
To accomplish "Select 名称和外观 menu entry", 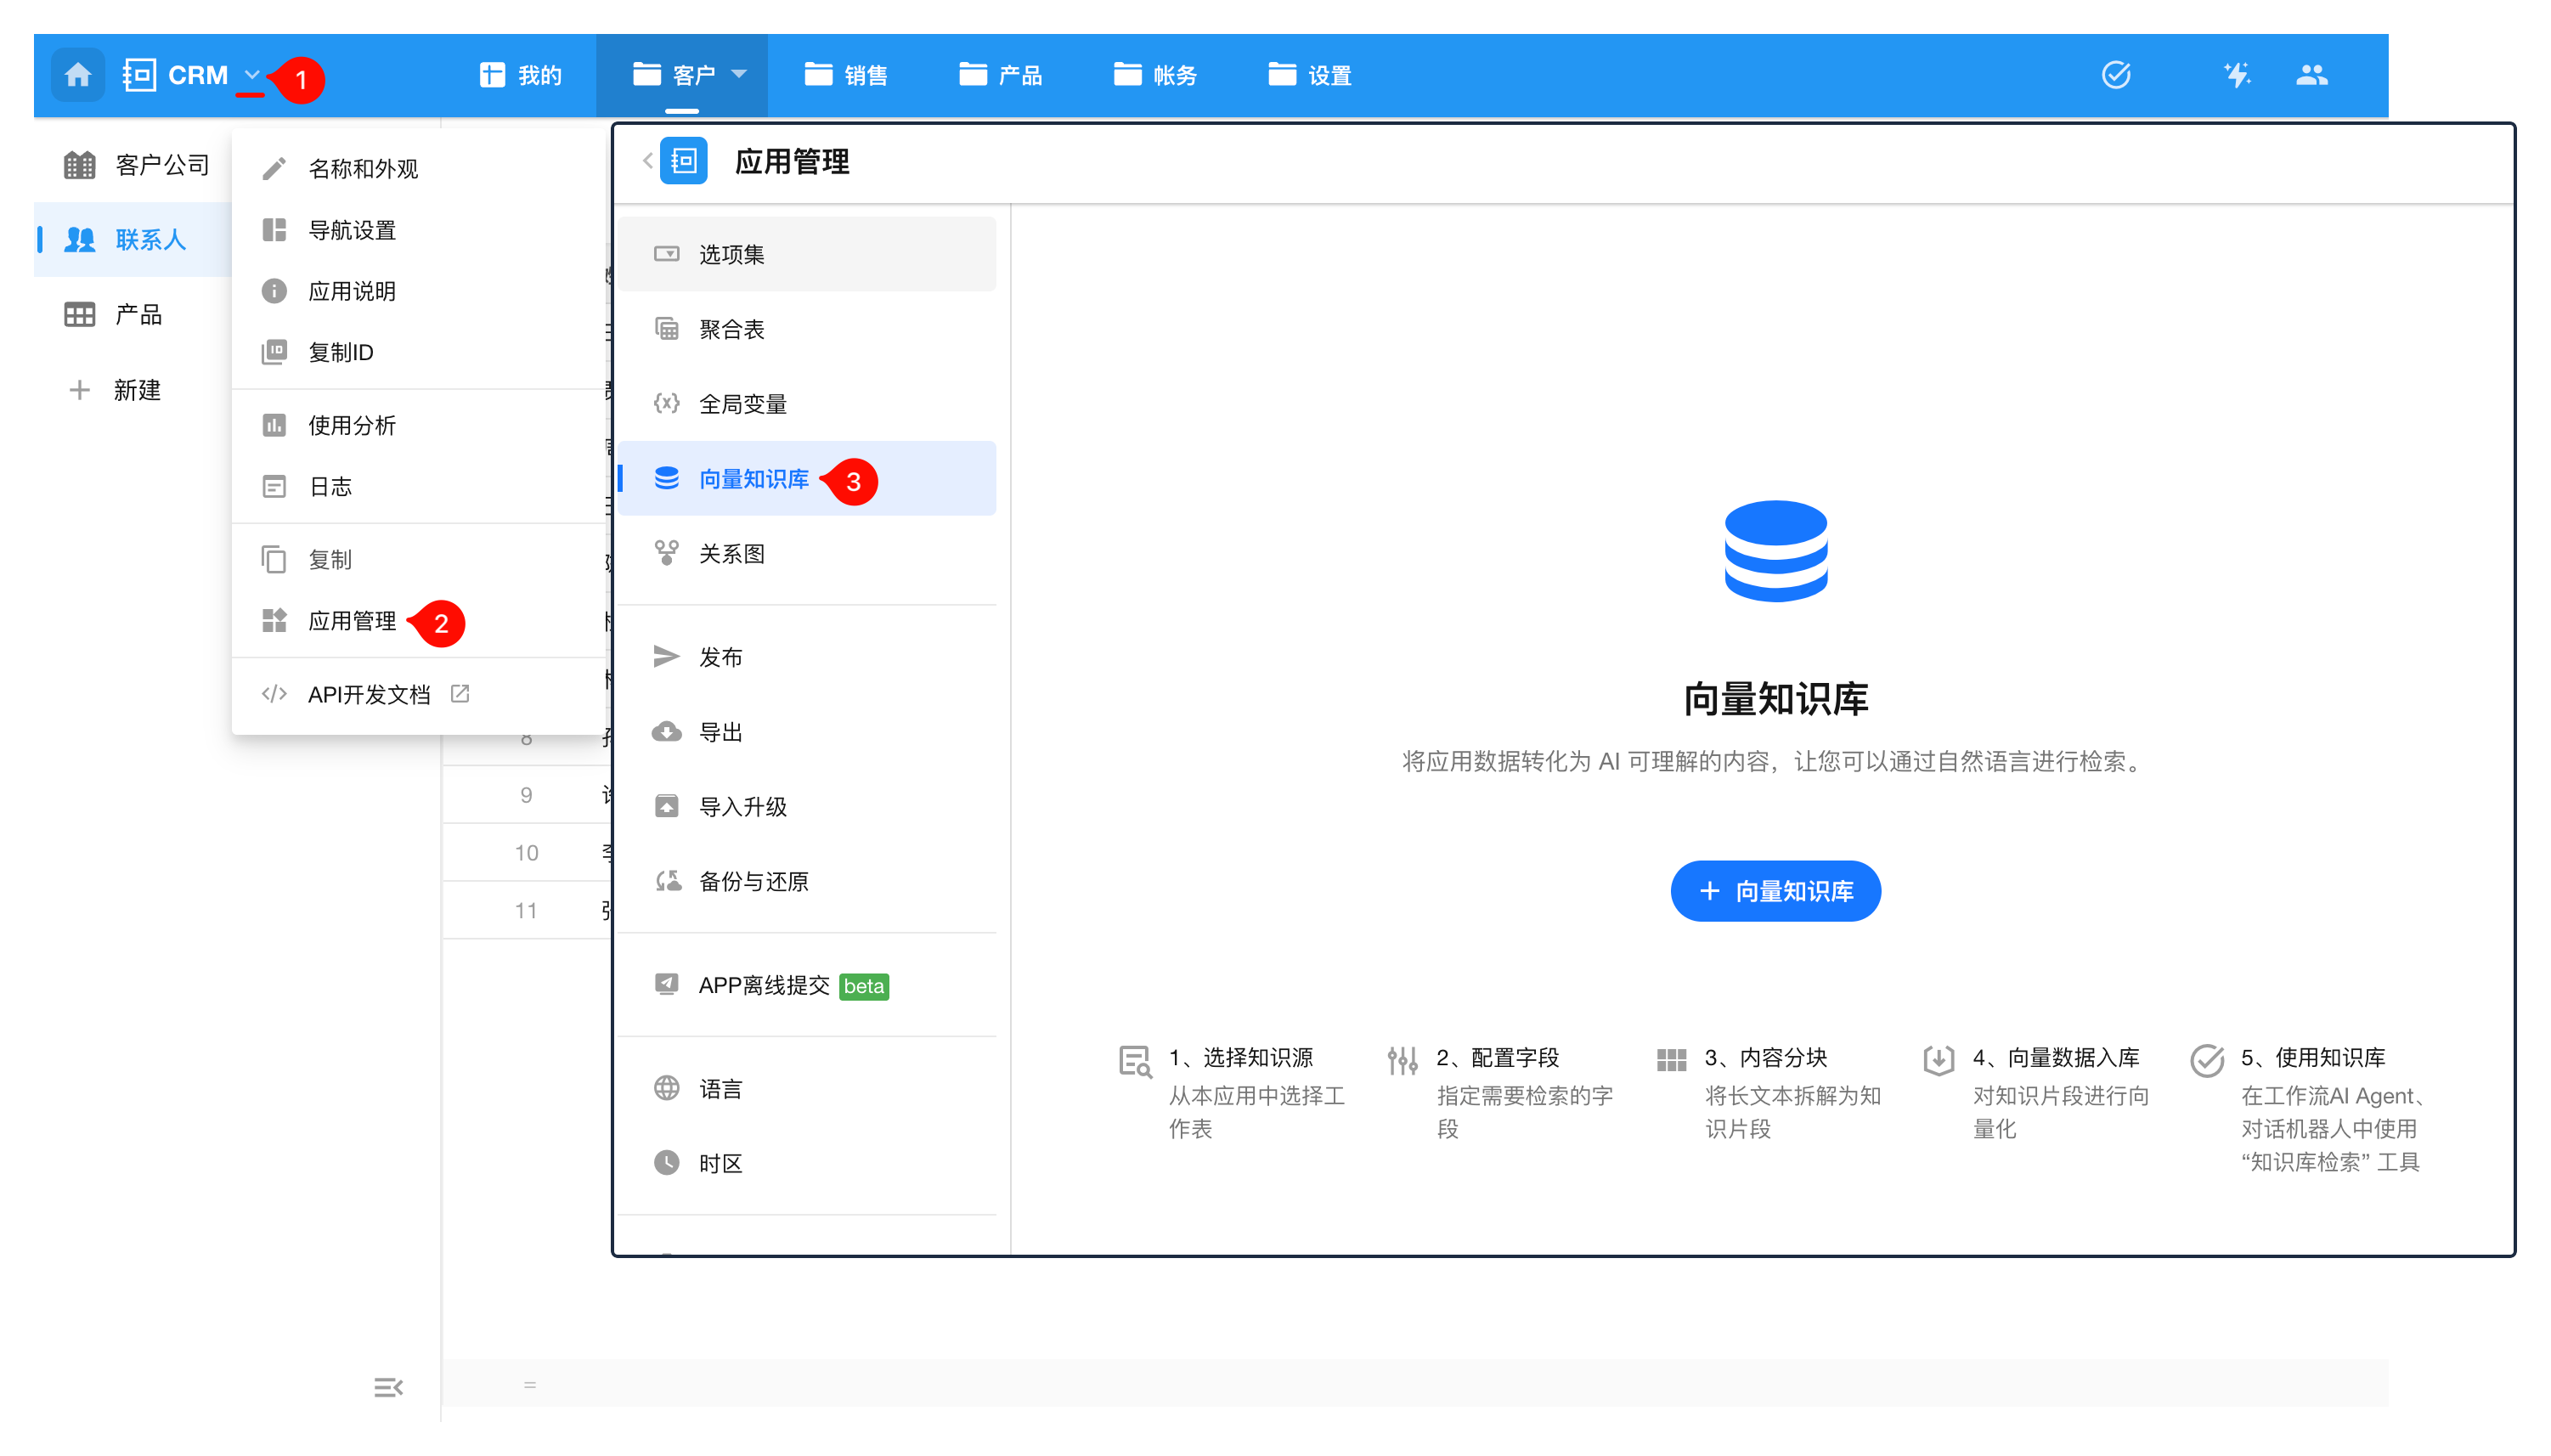I will 362,169.
